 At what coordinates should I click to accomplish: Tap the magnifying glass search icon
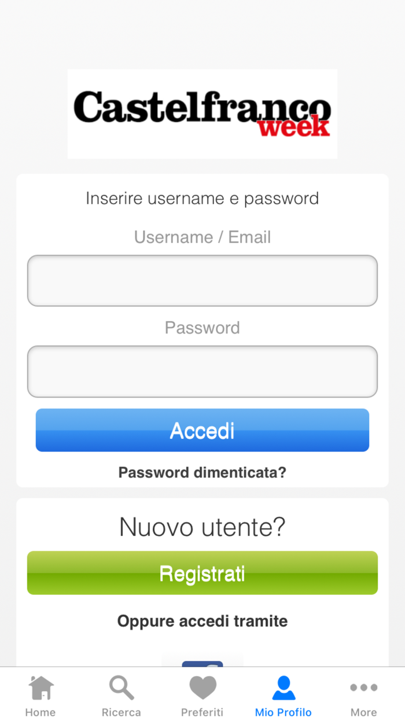pyautogui.click(x=122, y=688)
